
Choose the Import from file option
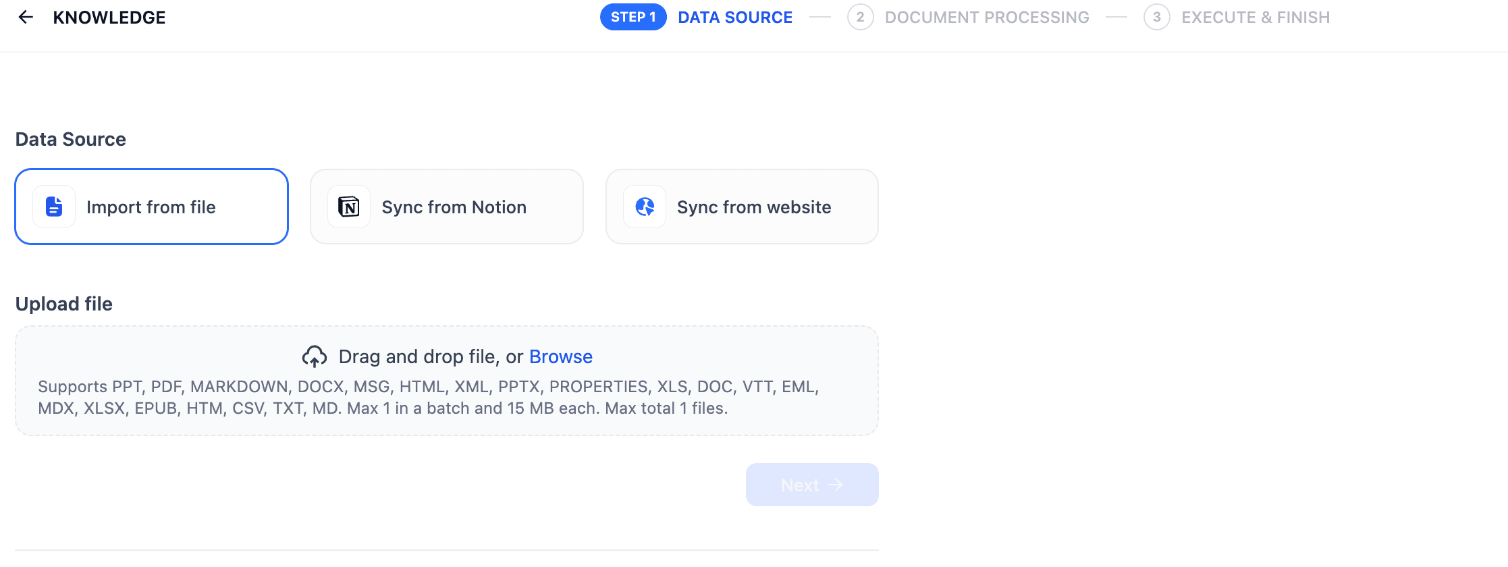coord(152,207)
